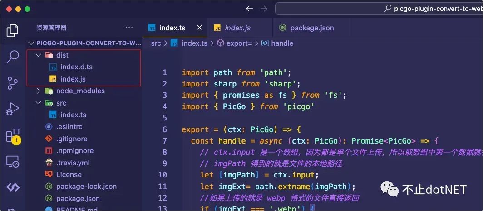
Task: Click line number 10 in gutter
Action: (163, 175)
